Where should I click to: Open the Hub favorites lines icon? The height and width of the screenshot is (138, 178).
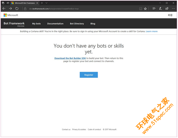point(154,9)
